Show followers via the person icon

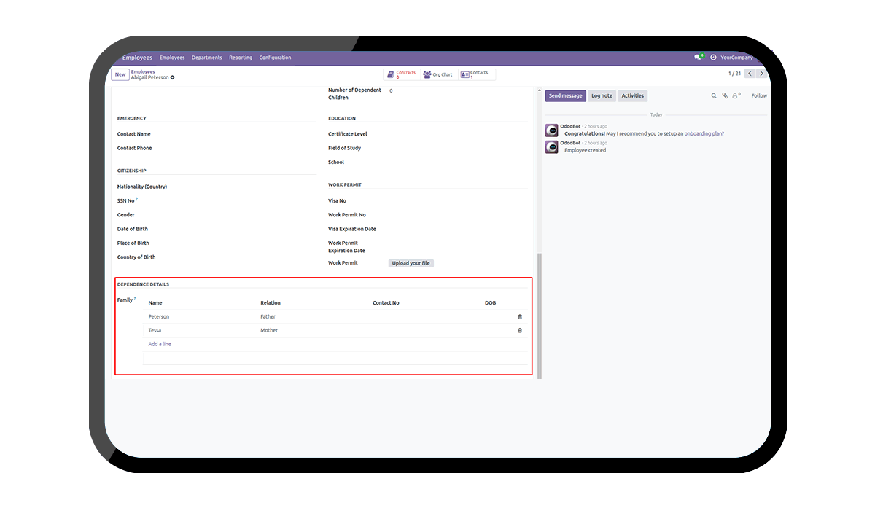coord(736,95)
